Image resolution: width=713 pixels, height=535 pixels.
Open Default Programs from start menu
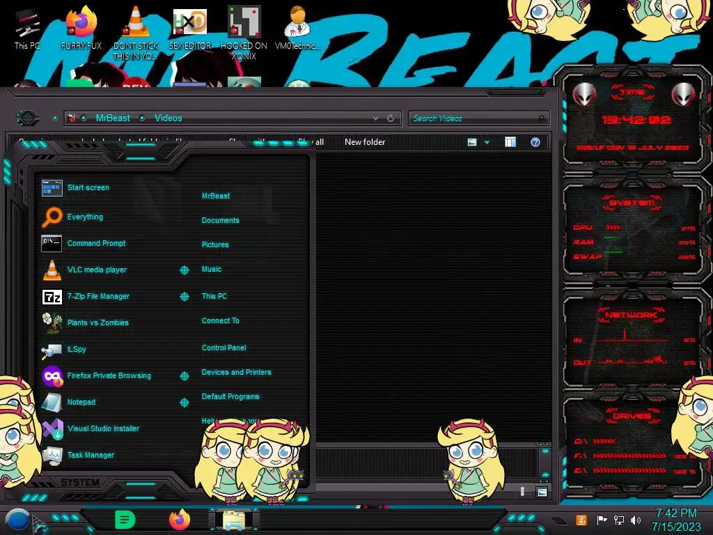[230, 396]
